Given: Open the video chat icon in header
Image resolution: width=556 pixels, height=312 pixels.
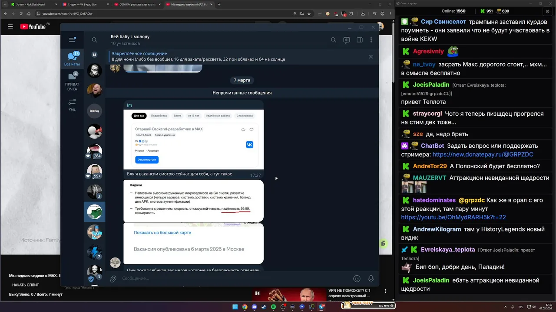Looking at the screenshot, I should point(347,40).
